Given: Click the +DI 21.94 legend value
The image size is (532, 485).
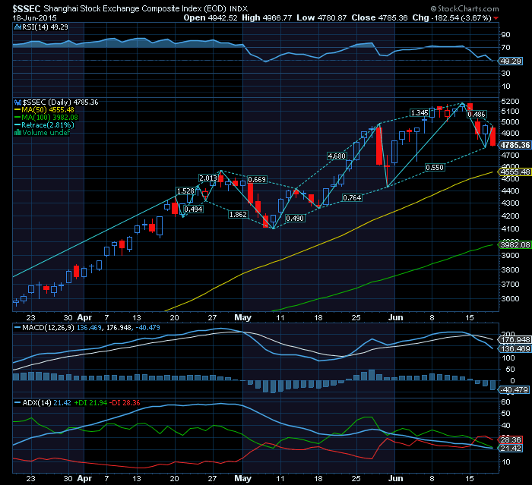Looking at the screenshot, I should (90, 403).
